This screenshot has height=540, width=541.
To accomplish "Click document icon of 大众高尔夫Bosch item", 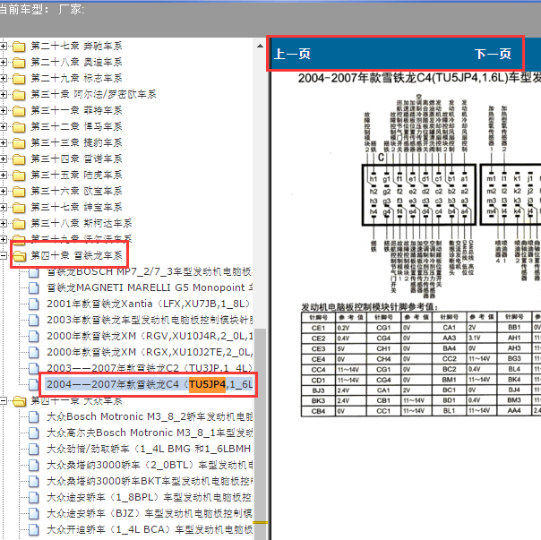I will (x=34, y=433).
